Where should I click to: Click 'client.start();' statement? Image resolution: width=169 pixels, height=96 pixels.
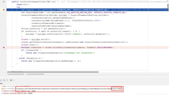pos(30,45)
